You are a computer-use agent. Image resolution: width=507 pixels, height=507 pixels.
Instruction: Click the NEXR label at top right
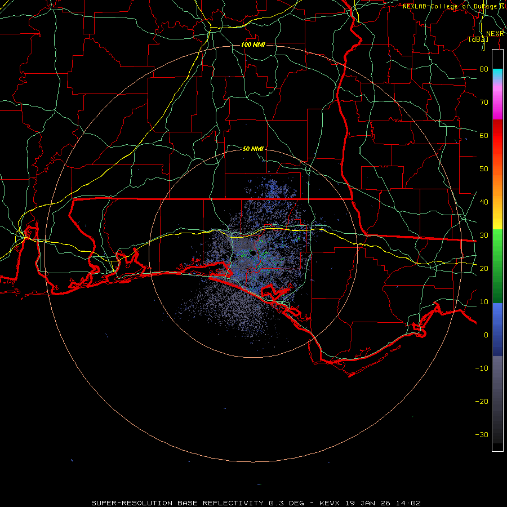[x=495, y=34]
